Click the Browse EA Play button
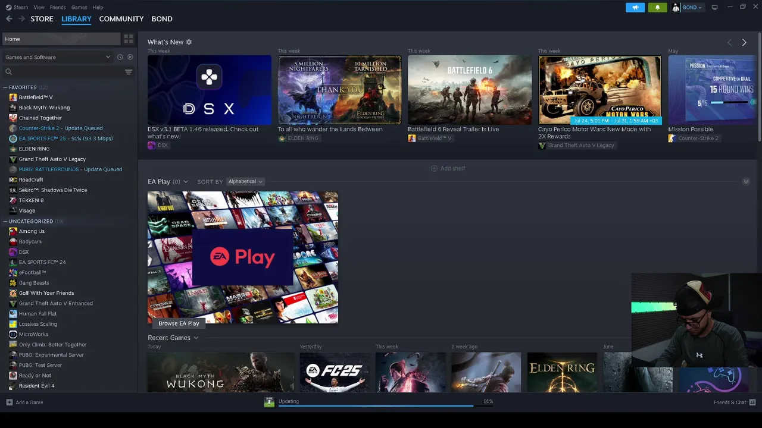Viewport: 762px width, 428px height. click(x=179, y=323)
